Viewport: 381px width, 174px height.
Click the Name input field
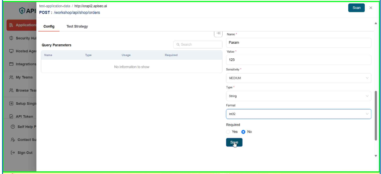[x=298, y=43]
